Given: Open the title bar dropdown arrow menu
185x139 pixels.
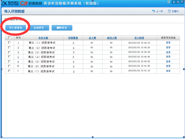Looking at the screenshot, I should tap(174, 2).
